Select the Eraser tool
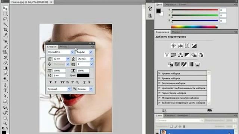Screen dimensions: 239x134 (5, 63)
